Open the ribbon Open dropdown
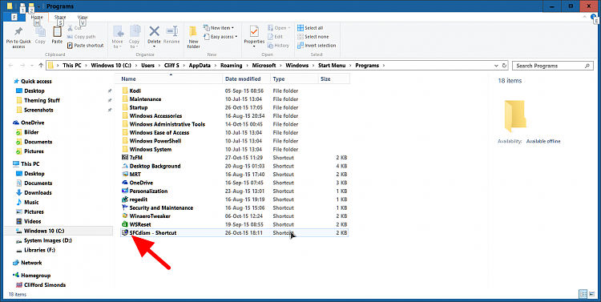Image resolution: width=601 pixels, height=302 pixels. click(x=278, y=28)
